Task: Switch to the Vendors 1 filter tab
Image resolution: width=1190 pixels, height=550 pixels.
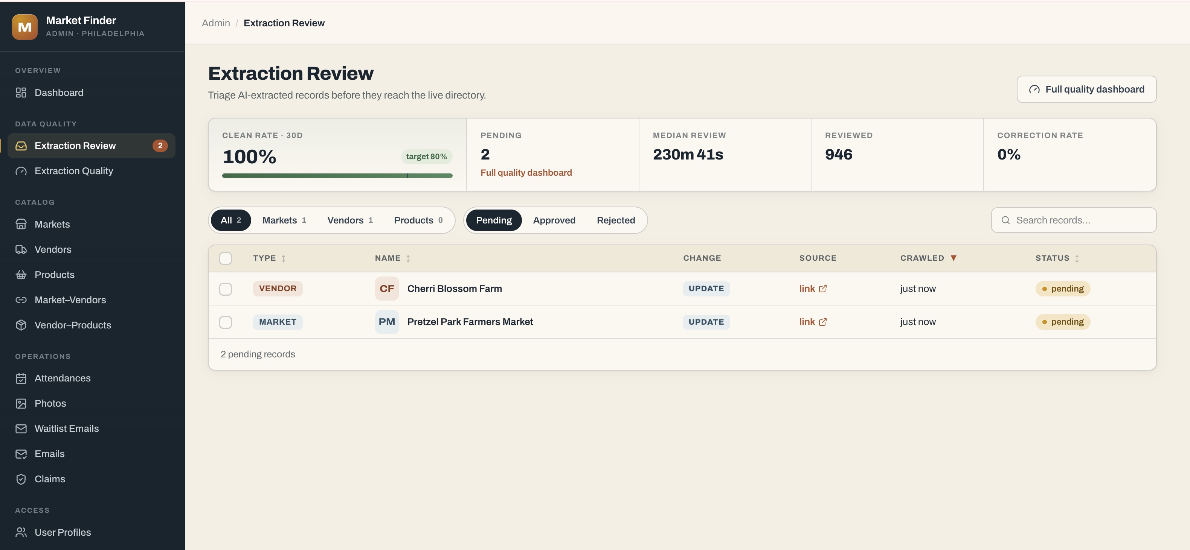Action: pyautogui.click(x=350, y=220)
